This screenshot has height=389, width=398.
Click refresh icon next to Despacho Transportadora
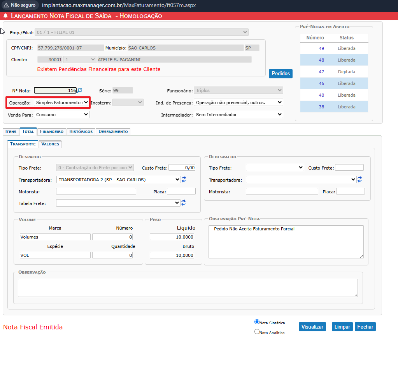(184, 179)
